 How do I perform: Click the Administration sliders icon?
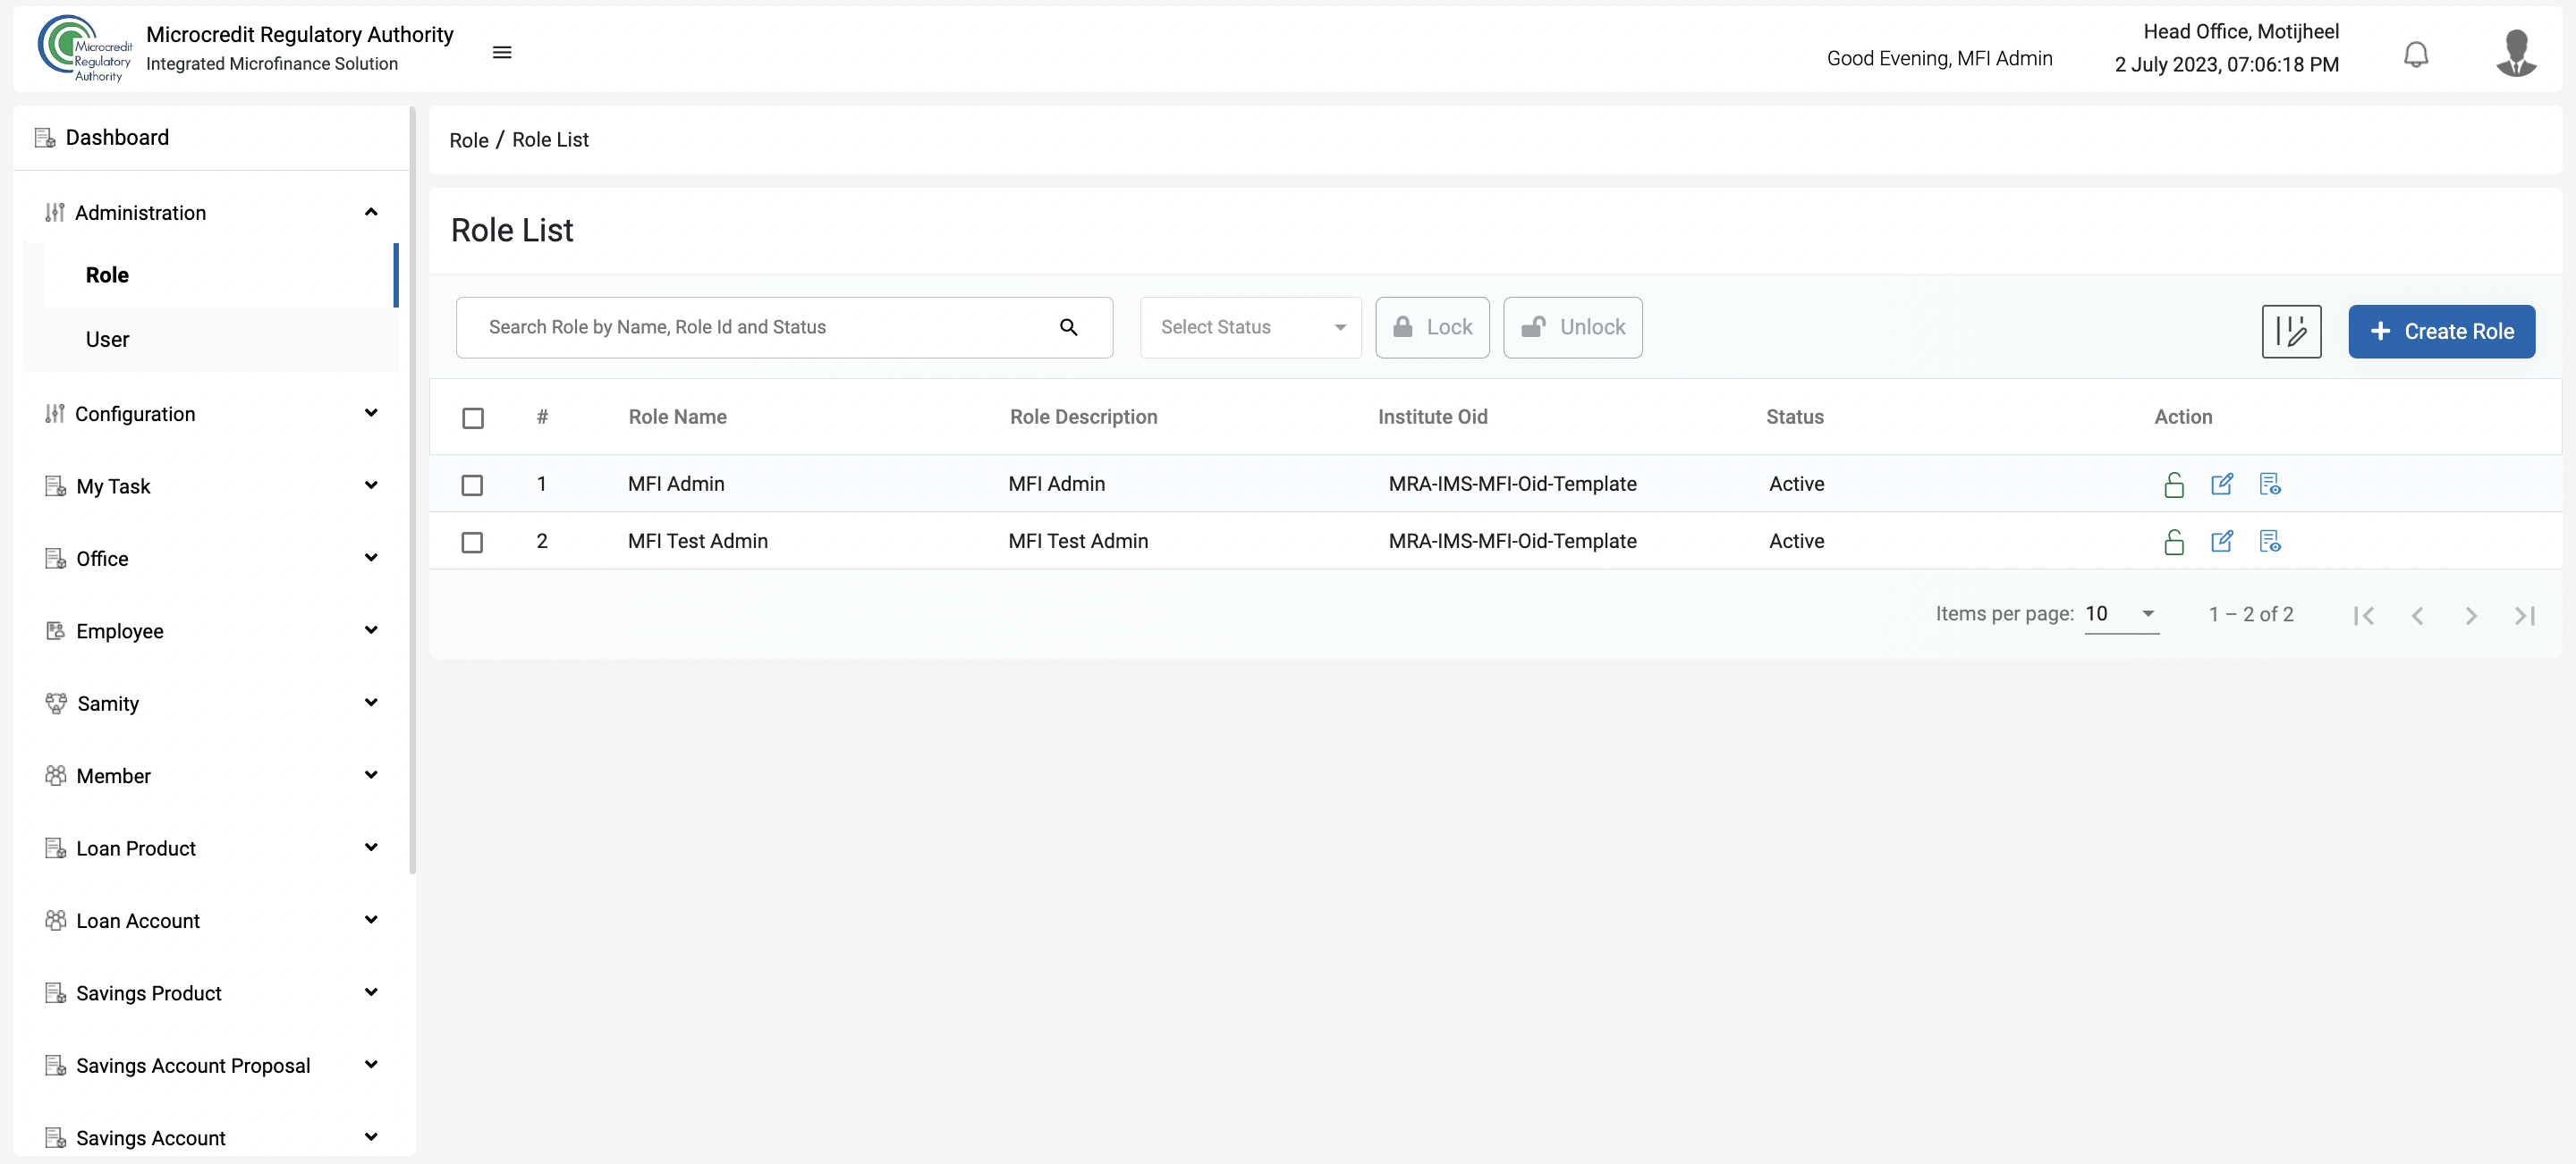click(54, 212)
